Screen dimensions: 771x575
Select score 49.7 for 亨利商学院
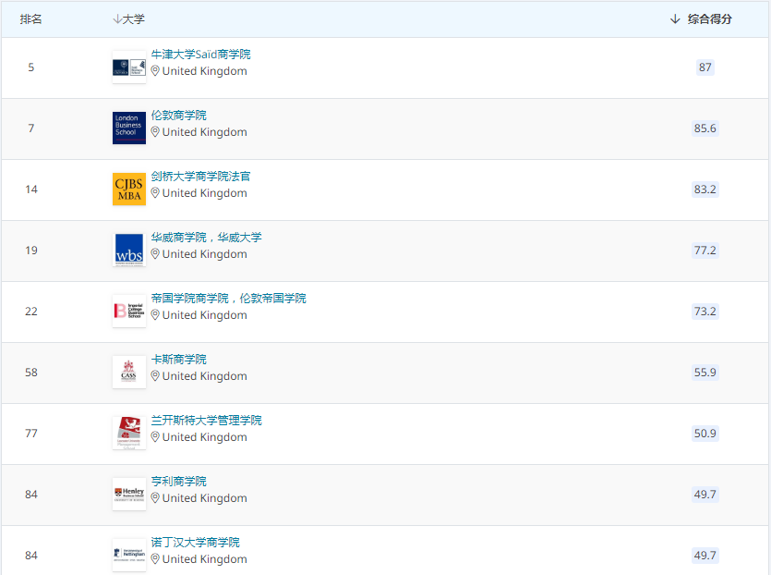[x=705, y=495]
